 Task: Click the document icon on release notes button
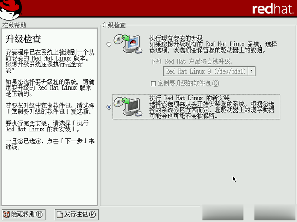tap(60, 215)
